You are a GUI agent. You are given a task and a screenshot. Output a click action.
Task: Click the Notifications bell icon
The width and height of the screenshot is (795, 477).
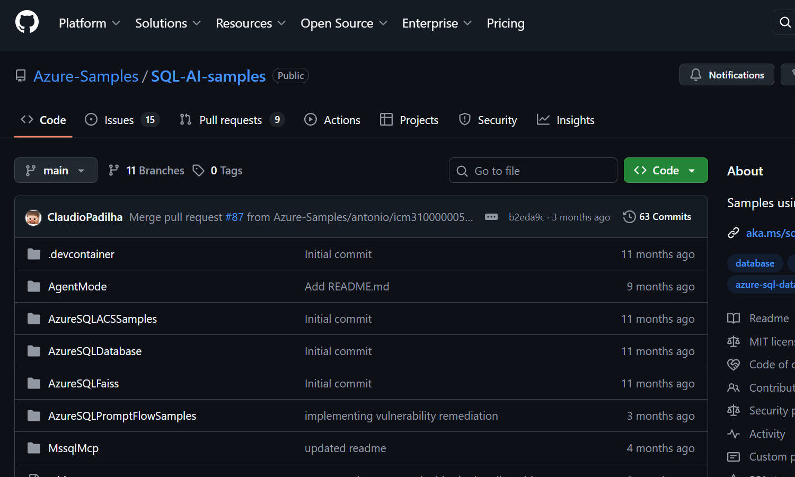(695, 75)
